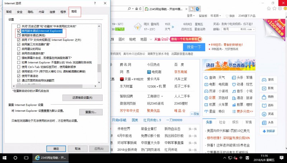Click the 笑话 smiley icon
This screenshot has height=163, width=287.
click(264, 114)
